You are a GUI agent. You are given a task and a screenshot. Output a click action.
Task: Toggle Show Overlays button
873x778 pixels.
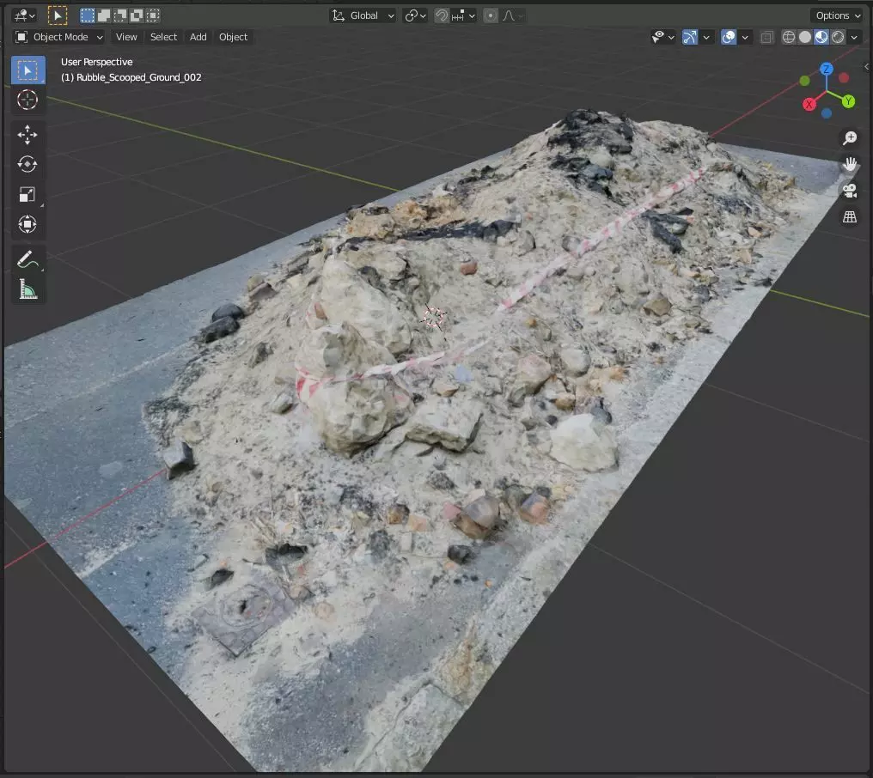pyautogui.click(x=729, y=37)
